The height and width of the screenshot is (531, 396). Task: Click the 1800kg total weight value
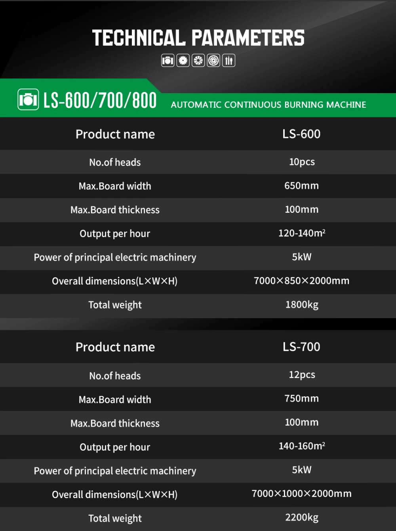point(302,304)
